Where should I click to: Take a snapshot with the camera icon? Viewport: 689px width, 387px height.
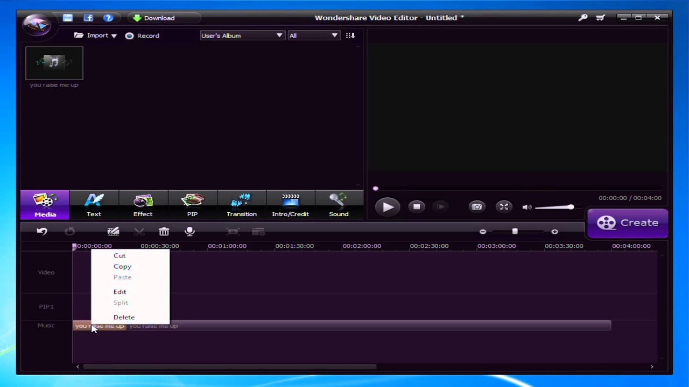pyautogui.click(x=476, y=207)
